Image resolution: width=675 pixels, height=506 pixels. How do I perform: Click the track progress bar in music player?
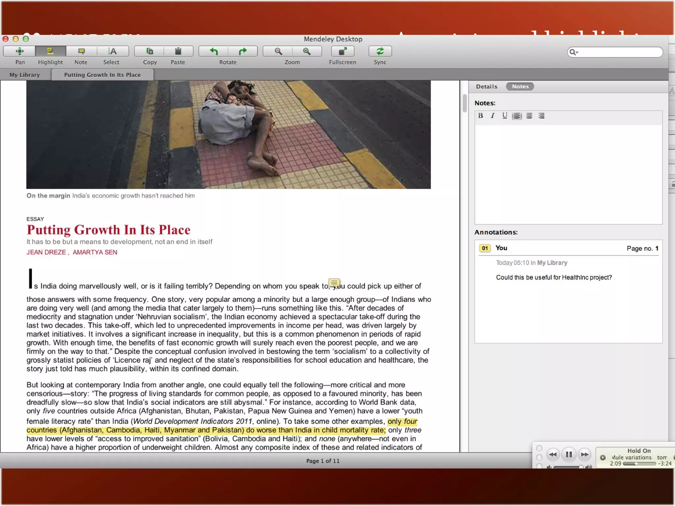coord(639,464)
